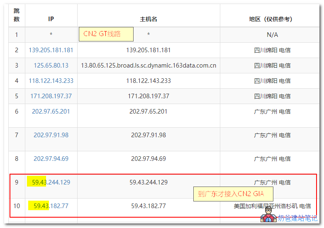Click the highlighted 59.43.182.77 IP link

(x=51, y=206)
